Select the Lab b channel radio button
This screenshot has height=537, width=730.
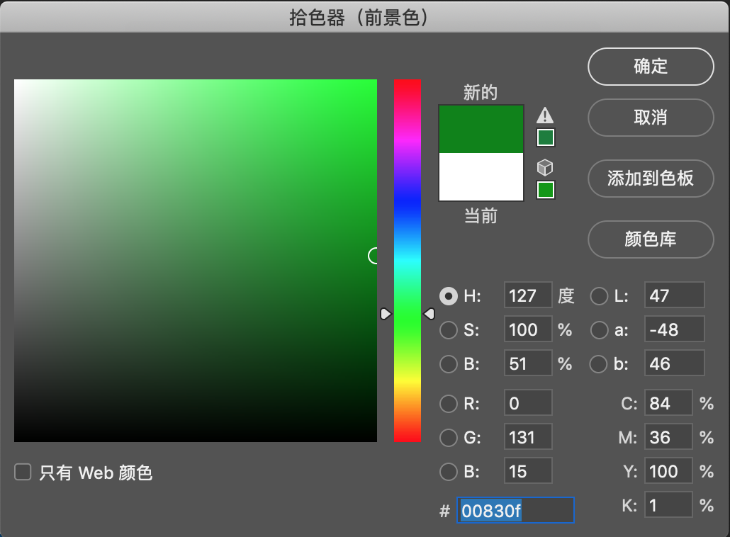[599, 364]
